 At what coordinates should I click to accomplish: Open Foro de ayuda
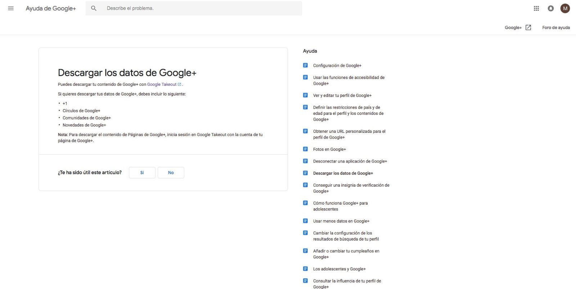click(x=556, y=28)
